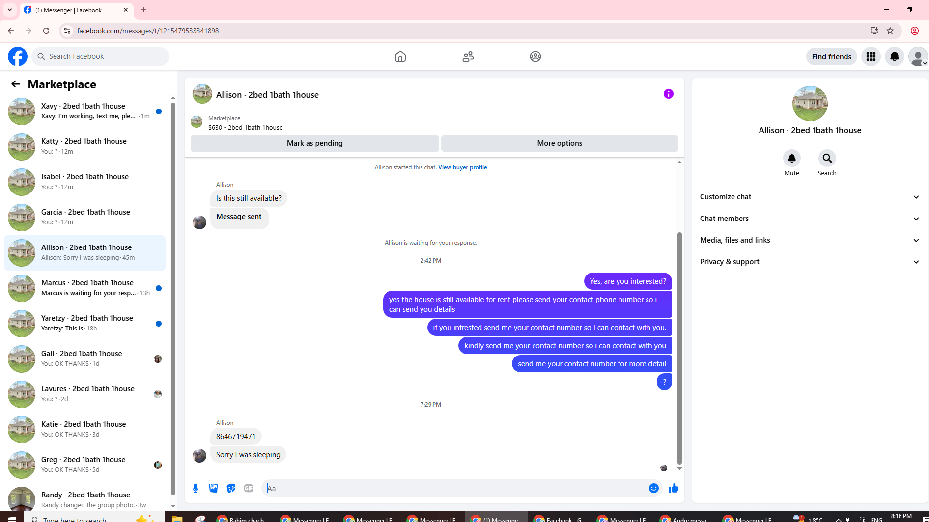Image resolution: width=929 pixels, height=522 pixels.
Task: Expand the Customize chat section
Action: tap(810, 197)
